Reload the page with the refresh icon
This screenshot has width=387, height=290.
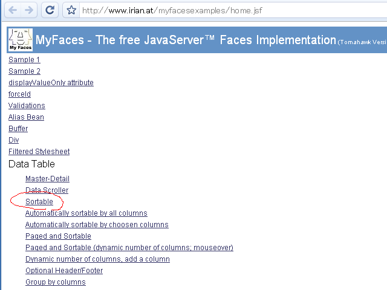[x=50, y=10]
